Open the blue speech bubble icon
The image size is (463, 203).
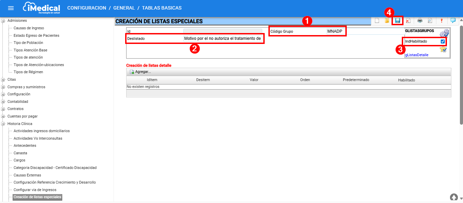click(453, 20)
